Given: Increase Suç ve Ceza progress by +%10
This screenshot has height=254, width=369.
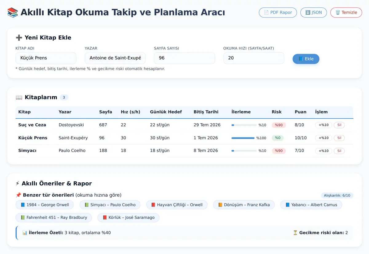Looking at the screenshot, I should click(323, 125).
